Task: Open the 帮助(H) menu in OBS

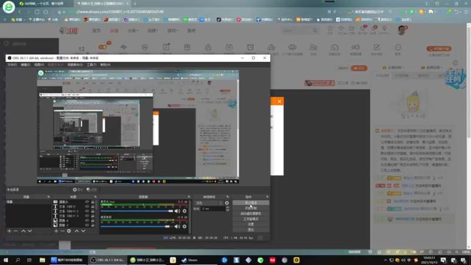Action: pos(105,65)
